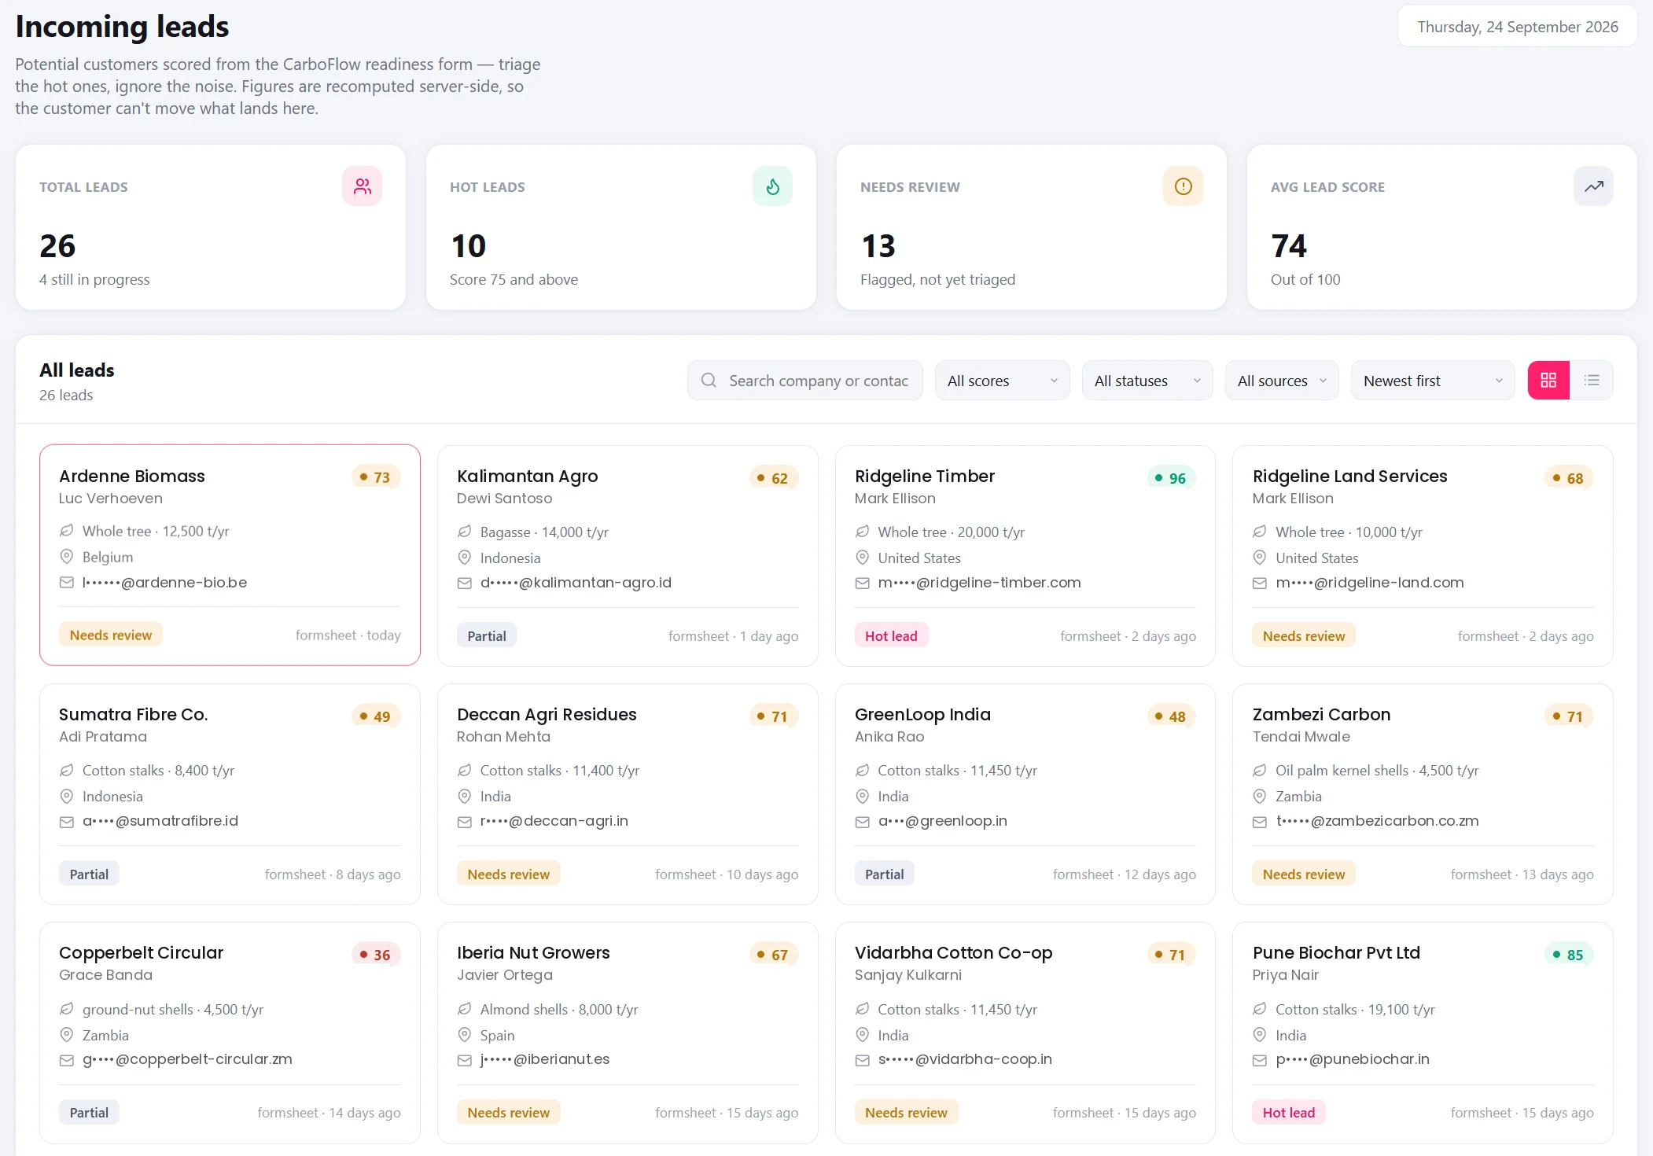This screenshot has height=1156, width=1653.
Task: Click the Partial tag on Kalimantan Agro
Action: (x=487, y=636)
